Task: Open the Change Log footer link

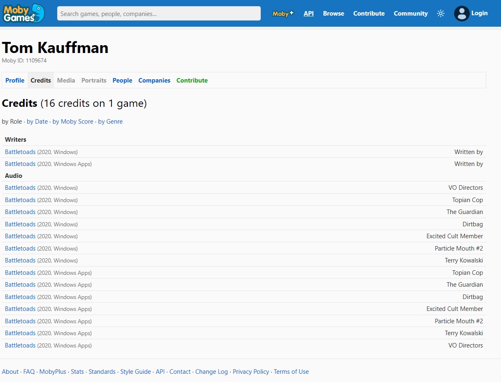Action: coord(211,372)
